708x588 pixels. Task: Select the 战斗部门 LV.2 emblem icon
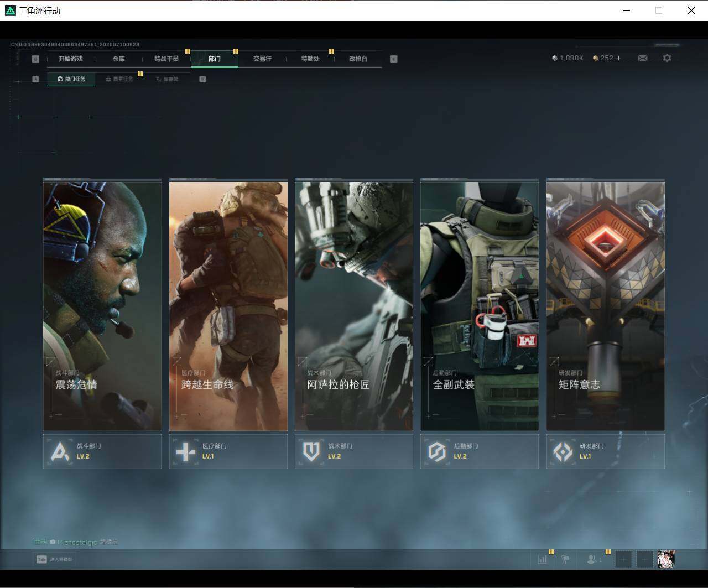60,451
